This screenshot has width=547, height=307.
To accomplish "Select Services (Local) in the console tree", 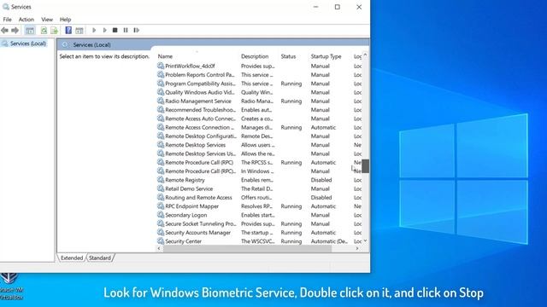I will click(x=28, y=43).
